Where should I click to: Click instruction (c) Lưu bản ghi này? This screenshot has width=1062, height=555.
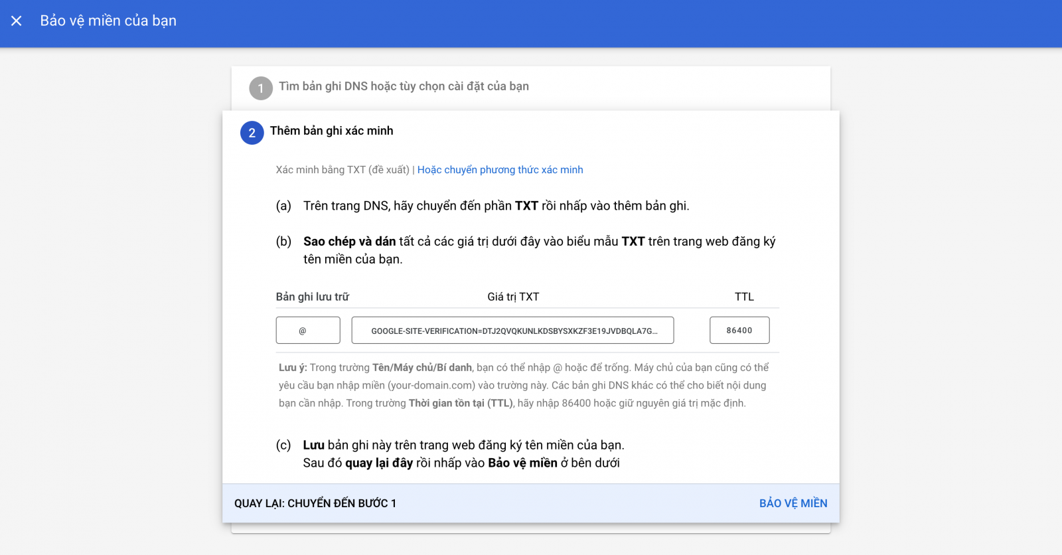click(450, 454)
